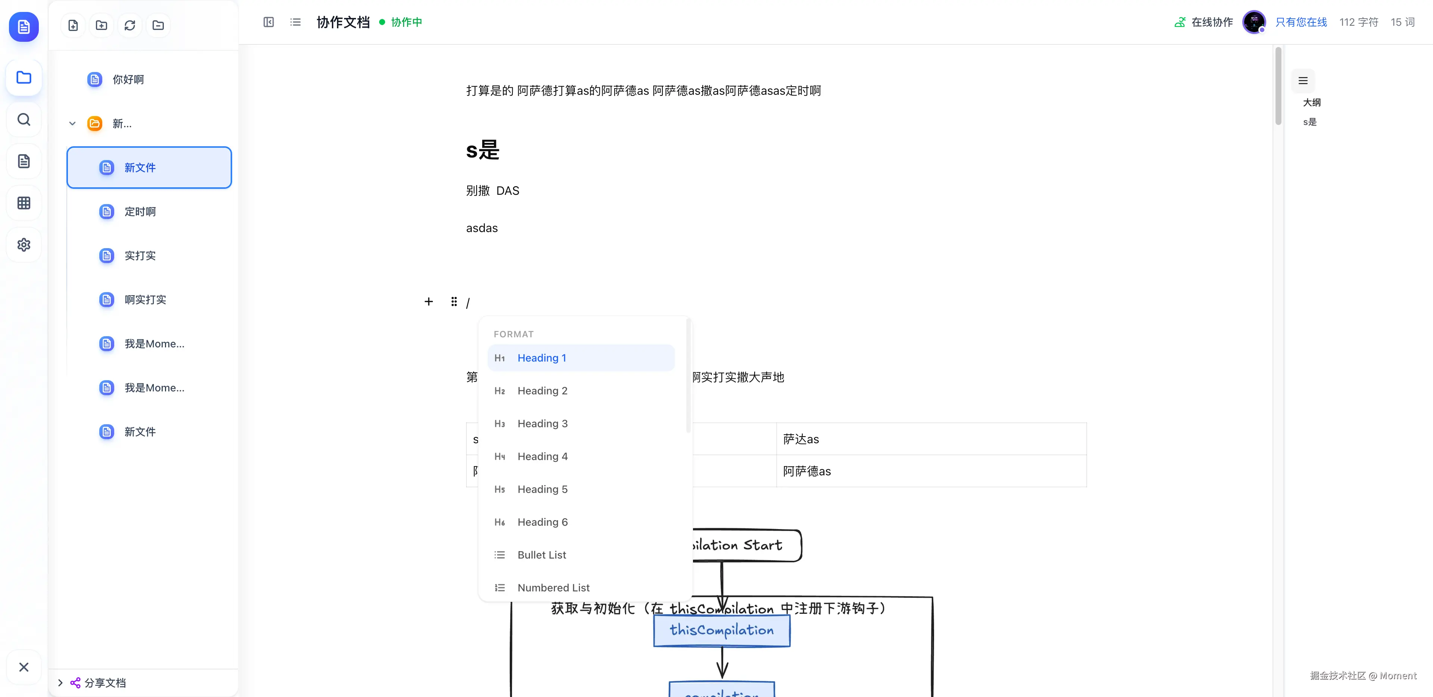Click the new folder icon
1433x697 pixels.
(x=101, y=25)
